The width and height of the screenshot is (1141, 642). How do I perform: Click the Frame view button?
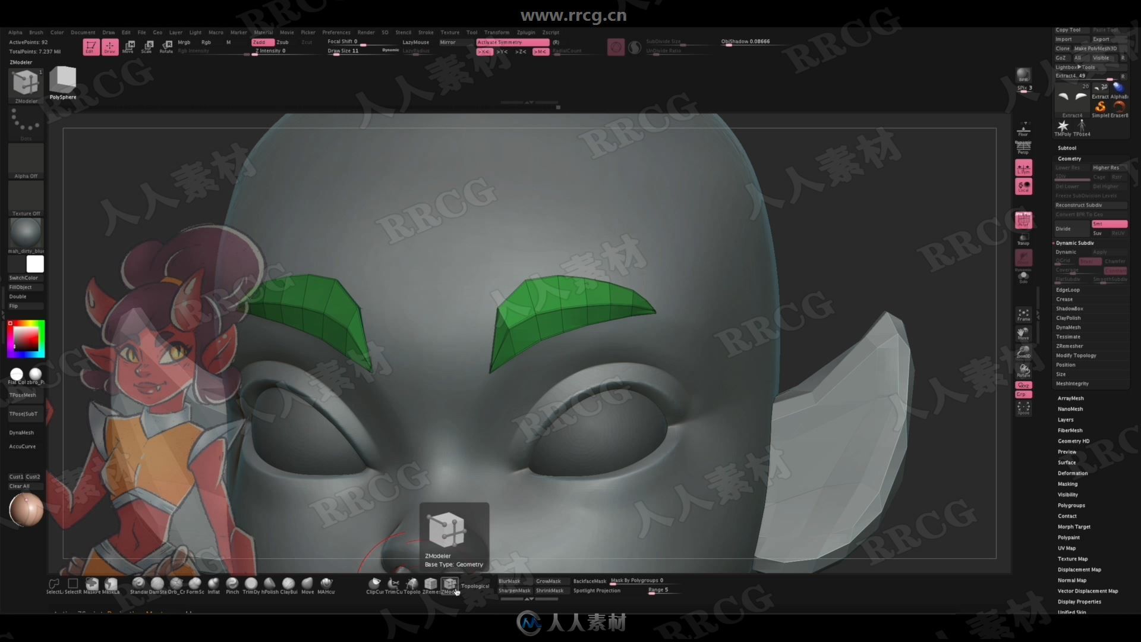1023,314
